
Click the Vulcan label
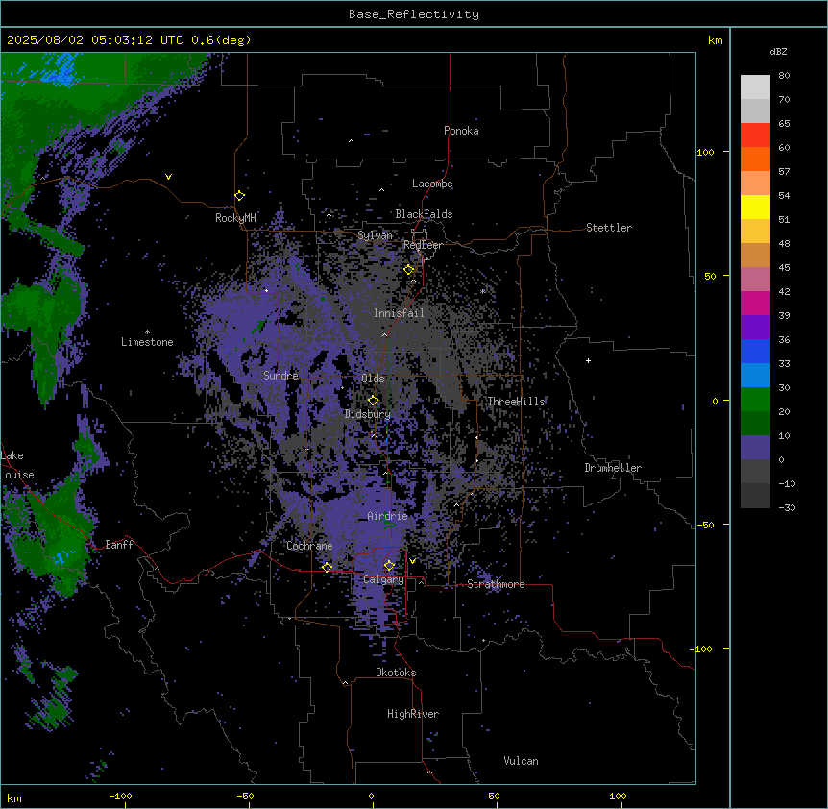click(522, 761)
